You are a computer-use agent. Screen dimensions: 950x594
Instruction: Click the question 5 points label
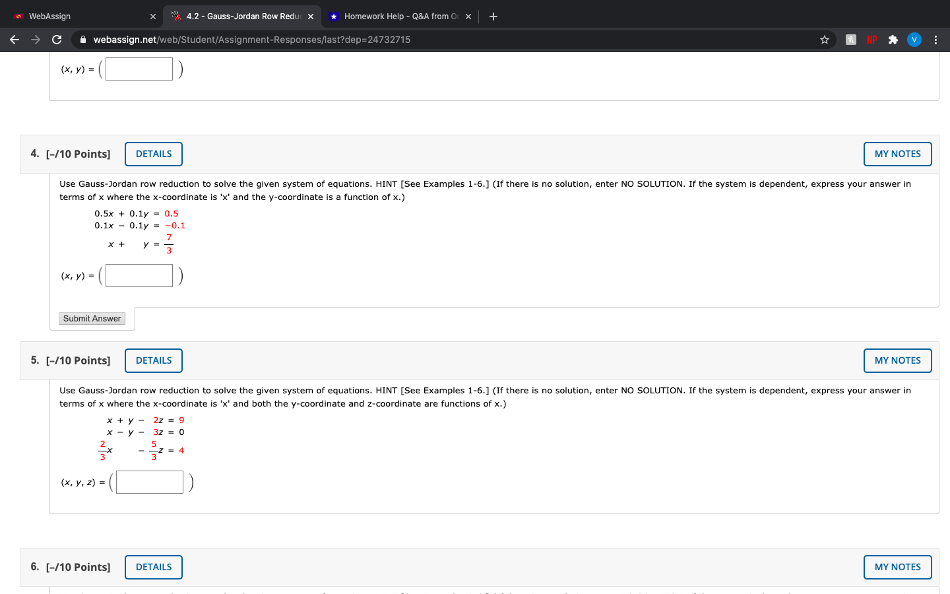click(78, 361)
